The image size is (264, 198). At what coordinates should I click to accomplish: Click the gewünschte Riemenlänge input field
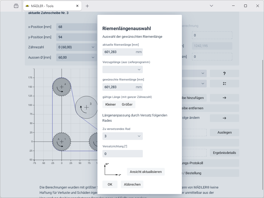pos(119,87)
